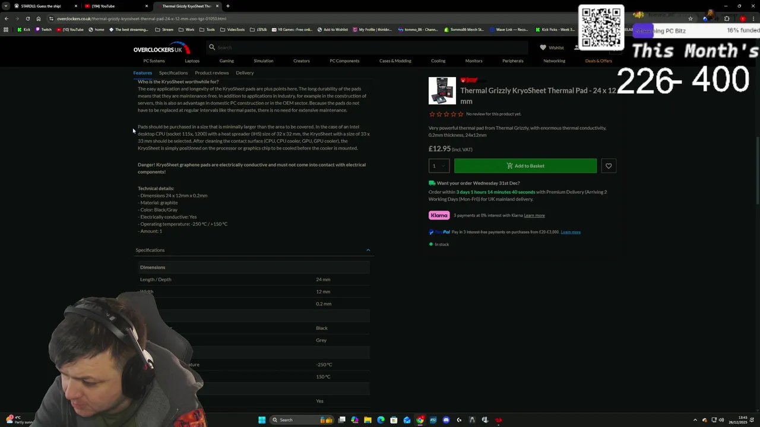Screen dimensions: 760x427
Task: Click the Klarna badge
Action: coord(439,215)
